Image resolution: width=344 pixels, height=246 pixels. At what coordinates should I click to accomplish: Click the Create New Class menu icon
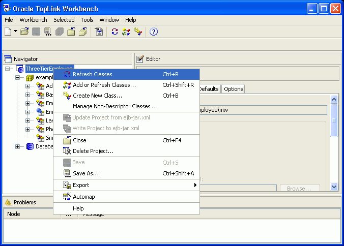(x=67, y=96)
